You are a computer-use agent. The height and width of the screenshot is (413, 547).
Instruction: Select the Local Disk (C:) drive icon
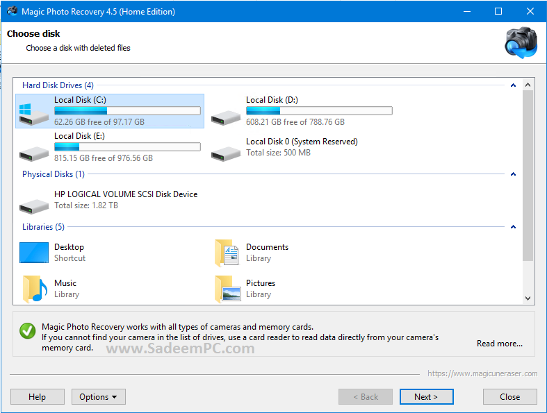[34, 115]
